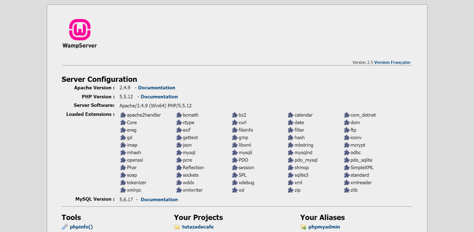
Task: Click the Your Aliases heading
Action: 322,218
